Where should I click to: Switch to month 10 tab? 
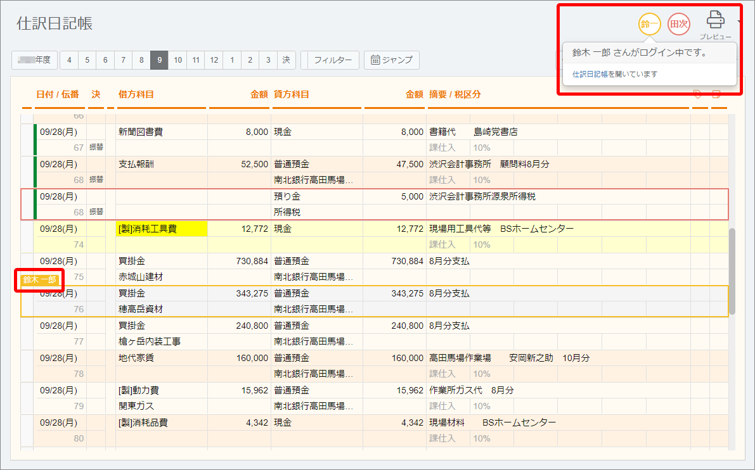[178, 60]
